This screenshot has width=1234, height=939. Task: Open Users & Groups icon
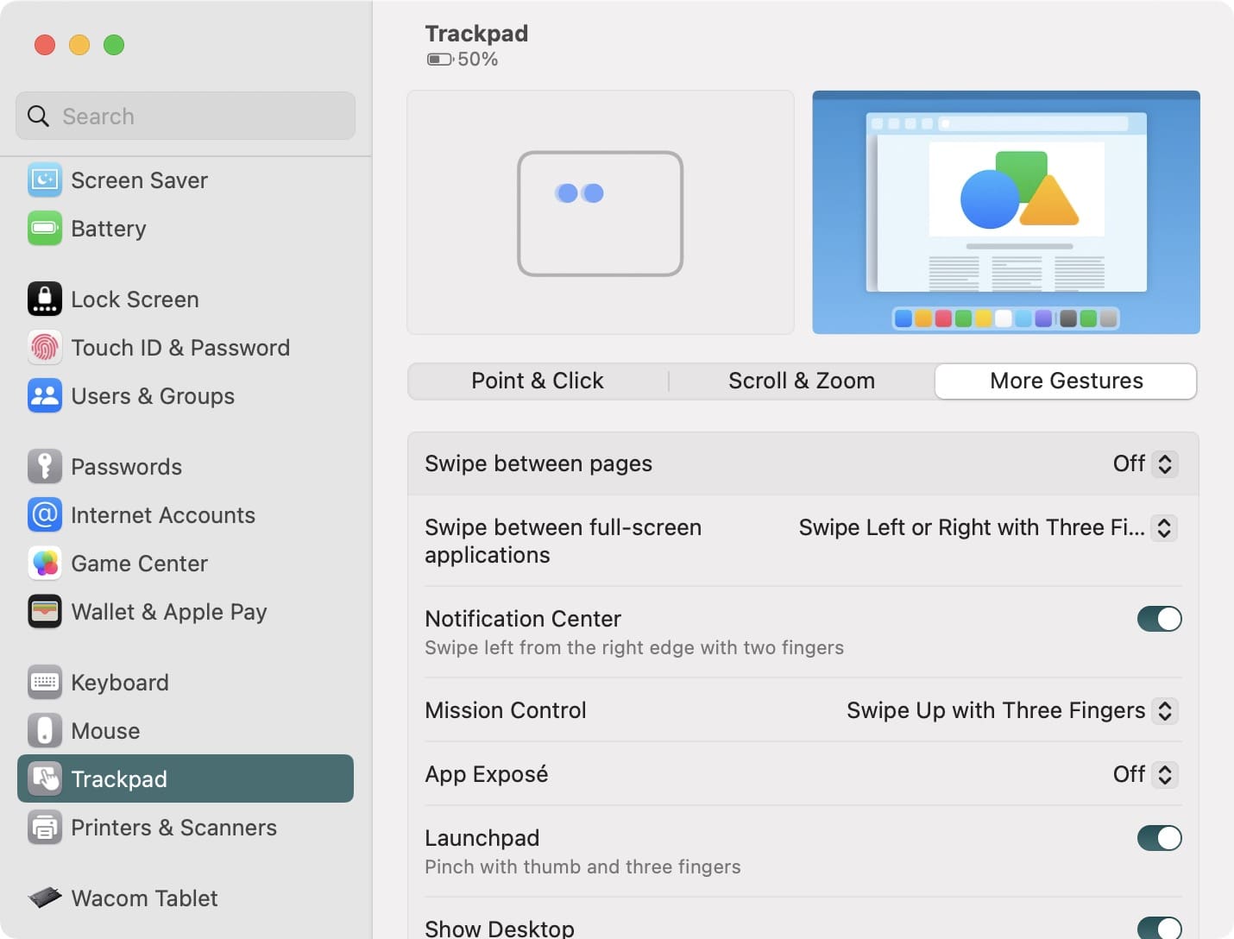point(45,395)
